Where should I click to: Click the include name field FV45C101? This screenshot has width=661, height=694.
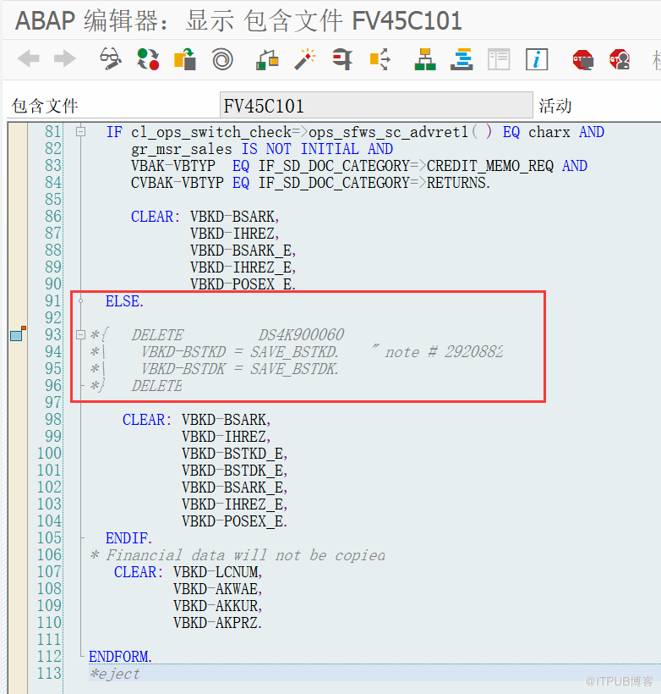(375, 105)
